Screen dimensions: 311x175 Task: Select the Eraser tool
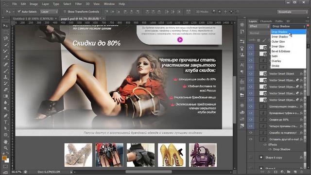tap(5, 89)
